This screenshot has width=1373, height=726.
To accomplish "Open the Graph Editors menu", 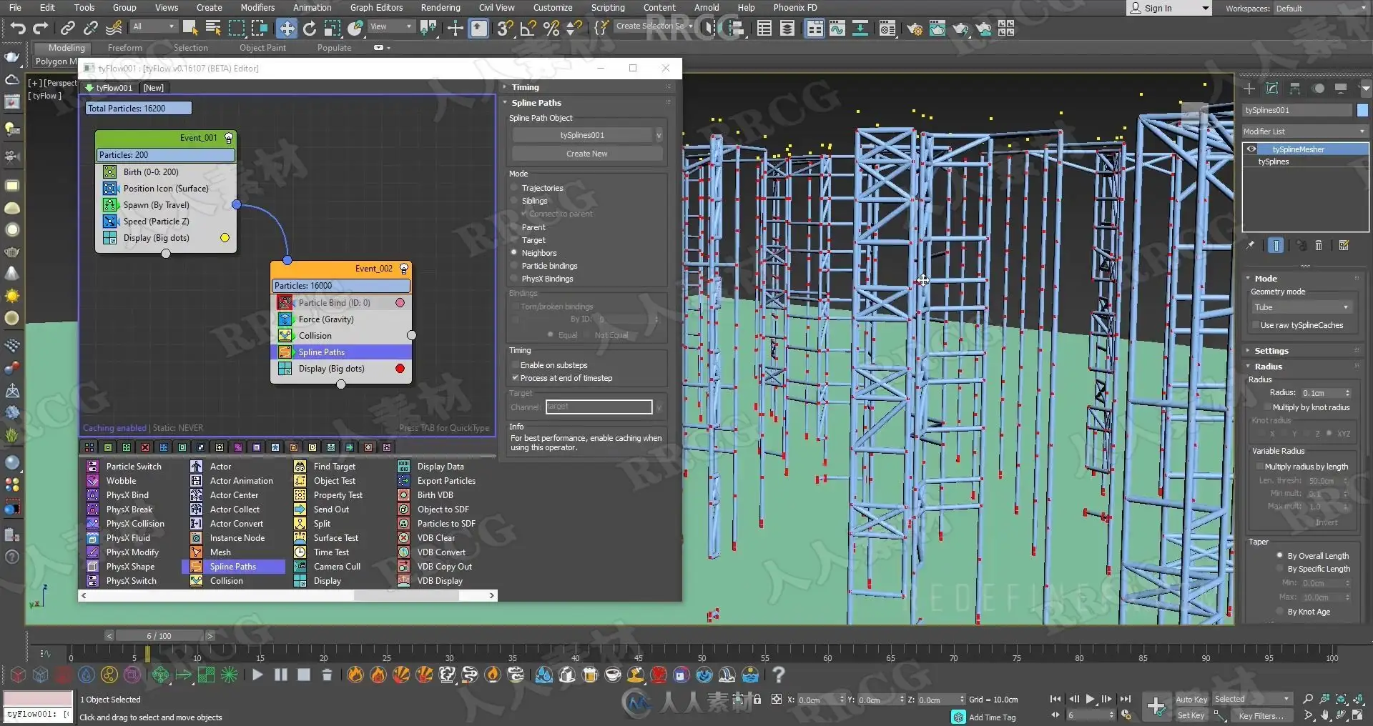I will 376,8.
